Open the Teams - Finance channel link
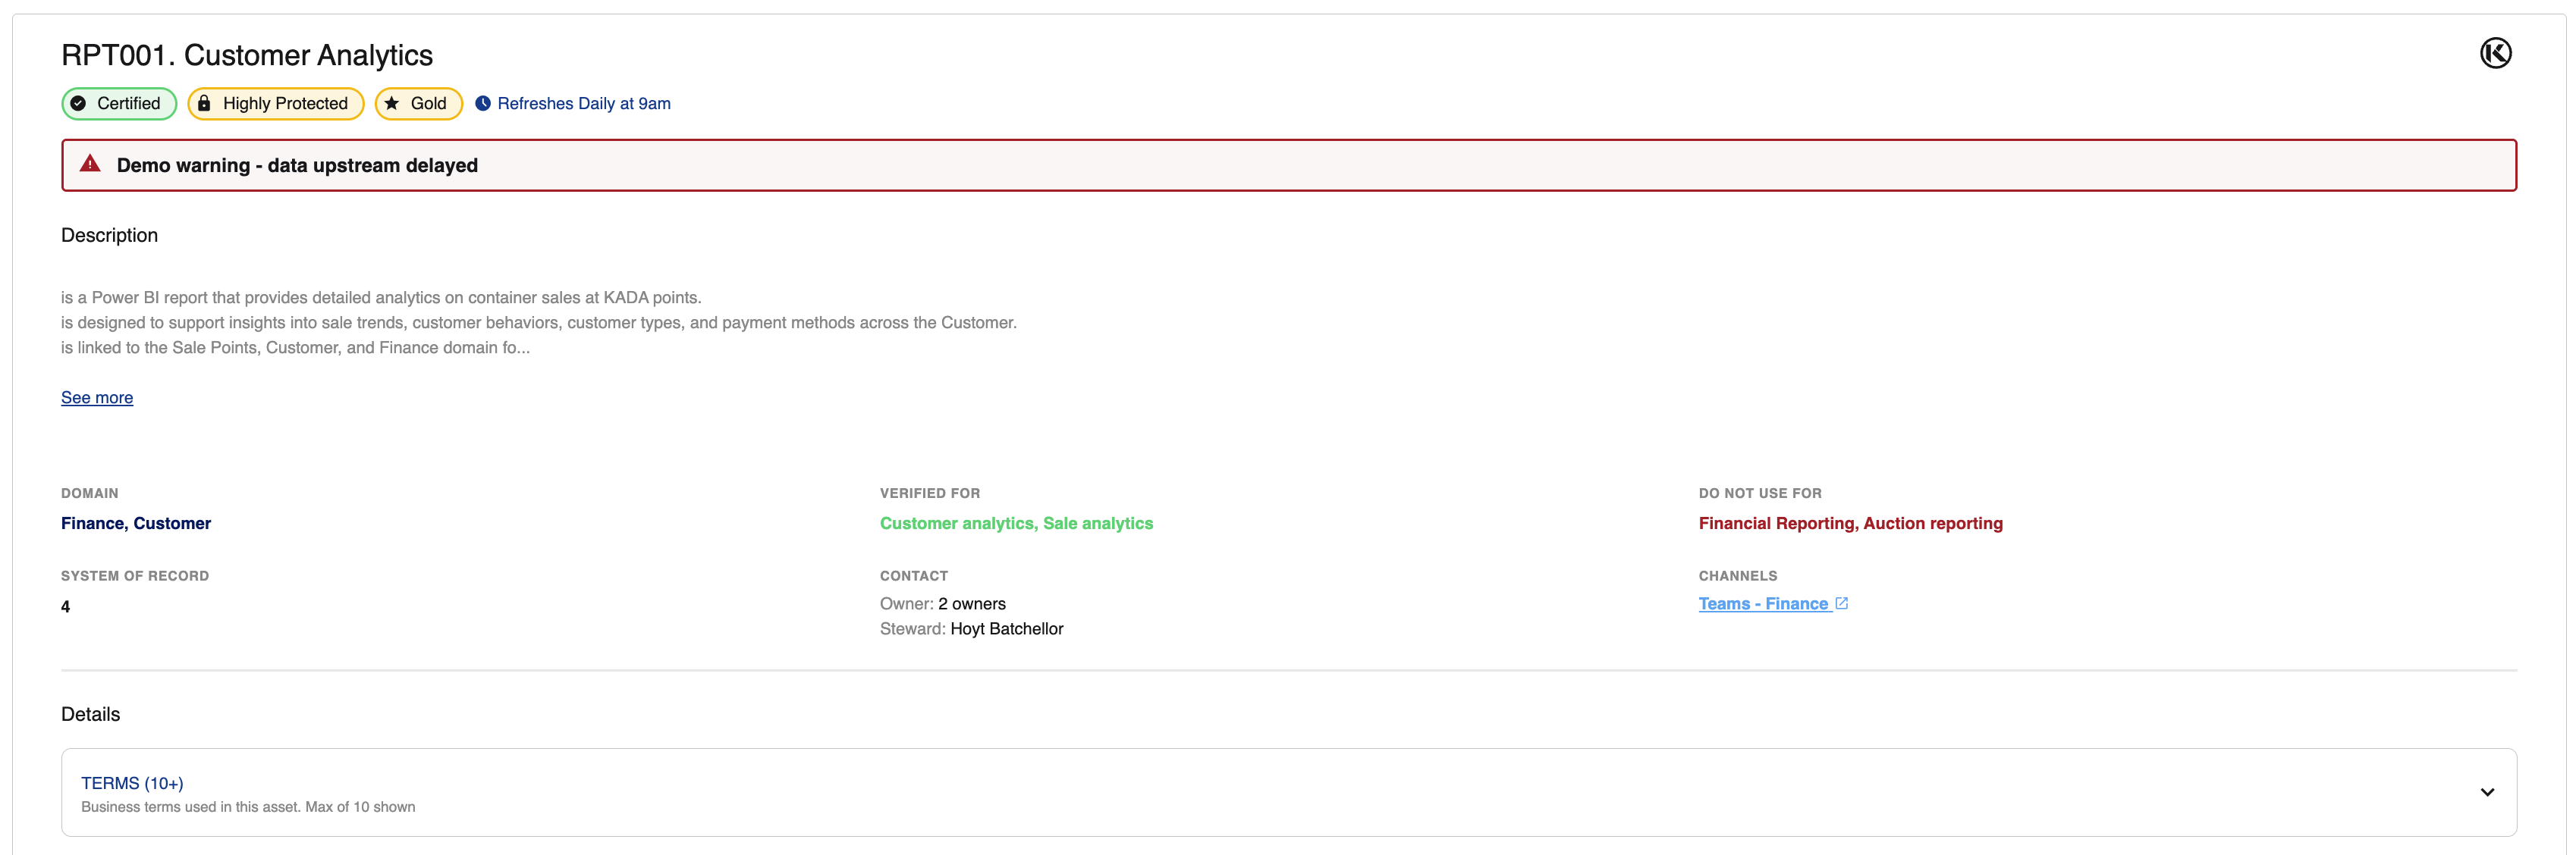 (1763, 603)
